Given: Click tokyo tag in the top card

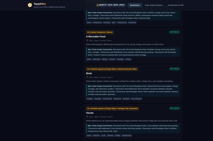Looking at the screenshot, I should click(x=89, y=23).
